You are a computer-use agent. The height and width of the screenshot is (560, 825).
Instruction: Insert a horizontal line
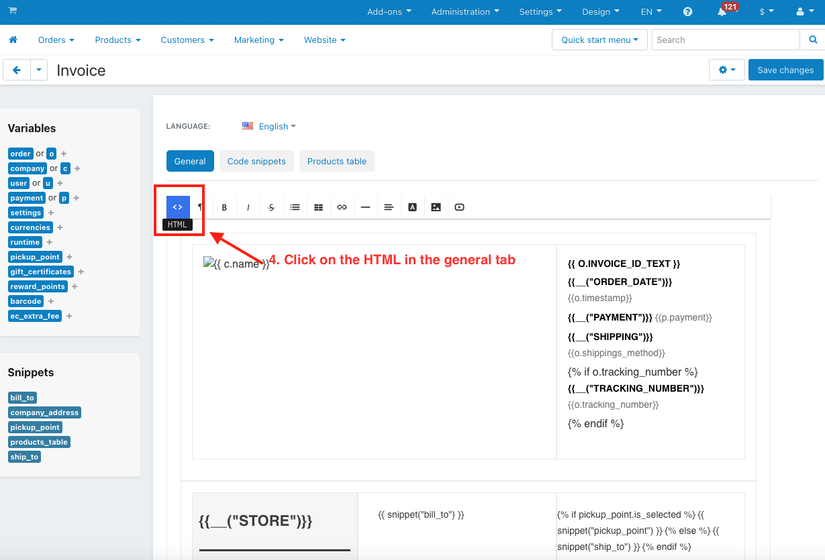coord(365,207)
